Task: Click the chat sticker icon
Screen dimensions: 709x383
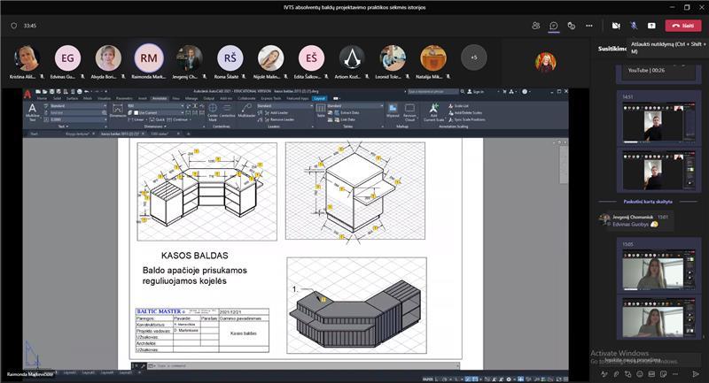Action: pos(663,374)
